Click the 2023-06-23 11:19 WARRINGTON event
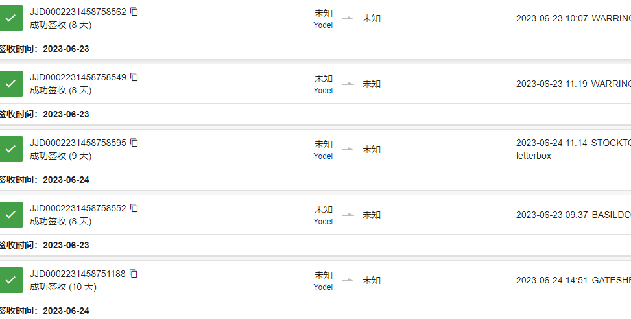Screen dimensions: 631x319 coord(573,84)
